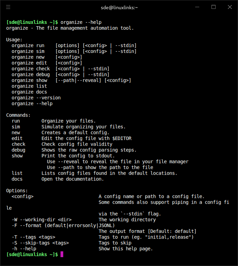This screenshot has width=238, height=266.
Task: Click the "edit" command in the Commands list
Action: (17, 138)
